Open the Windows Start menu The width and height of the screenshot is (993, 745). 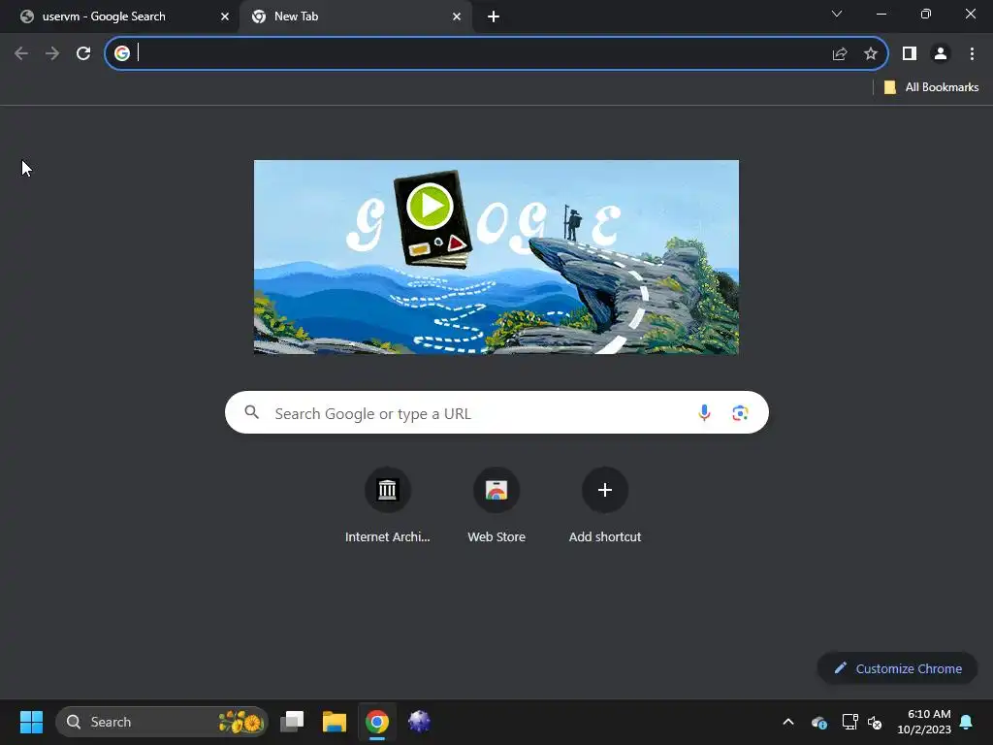point(31,722)
